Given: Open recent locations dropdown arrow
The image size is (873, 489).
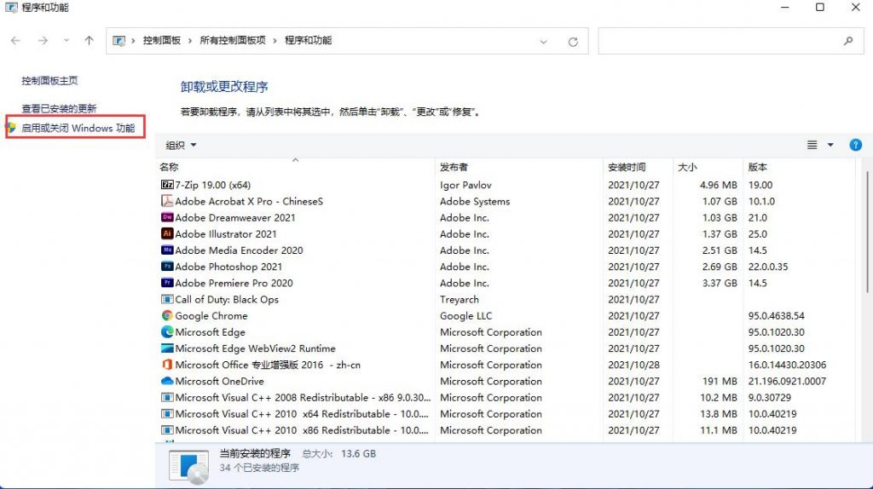Looking at the screenshot, I should pos(66,41).
